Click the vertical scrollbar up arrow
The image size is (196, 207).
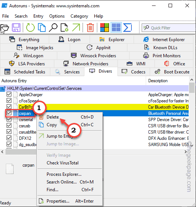point(192,80)
